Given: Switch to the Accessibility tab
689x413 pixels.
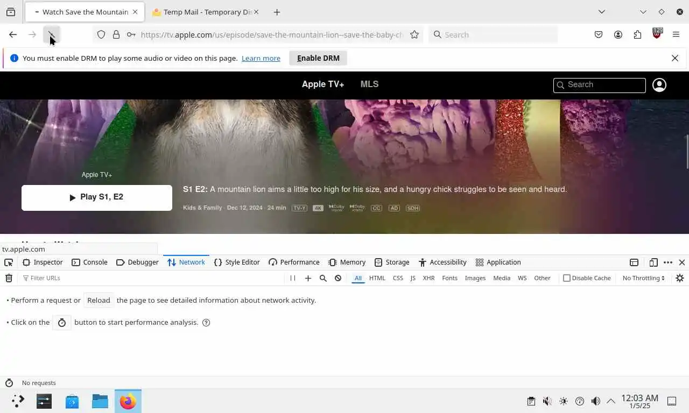Looking at the screenshot, I should click(442, 262).
